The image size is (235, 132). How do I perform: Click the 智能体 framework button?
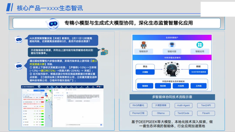click(x=145, y=86)
